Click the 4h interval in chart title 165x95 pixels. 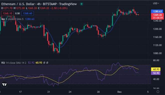click(x=39, y=4)
